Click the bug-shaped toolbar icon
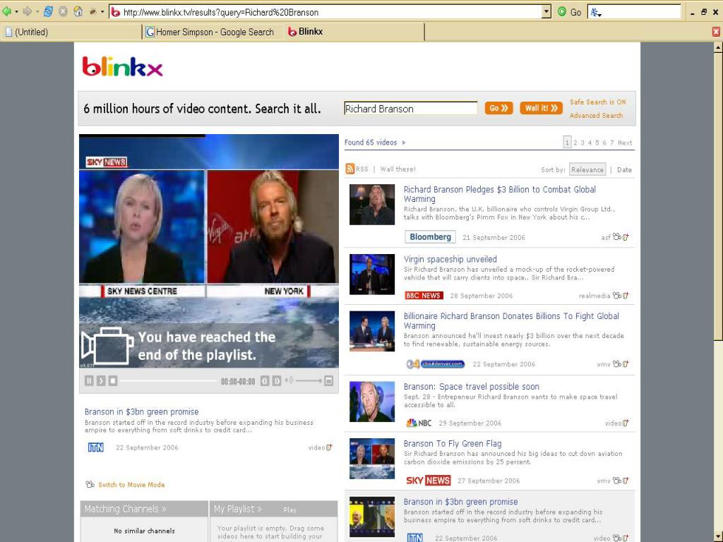This screenshot has height=542, width=723. tap(93, 12)
